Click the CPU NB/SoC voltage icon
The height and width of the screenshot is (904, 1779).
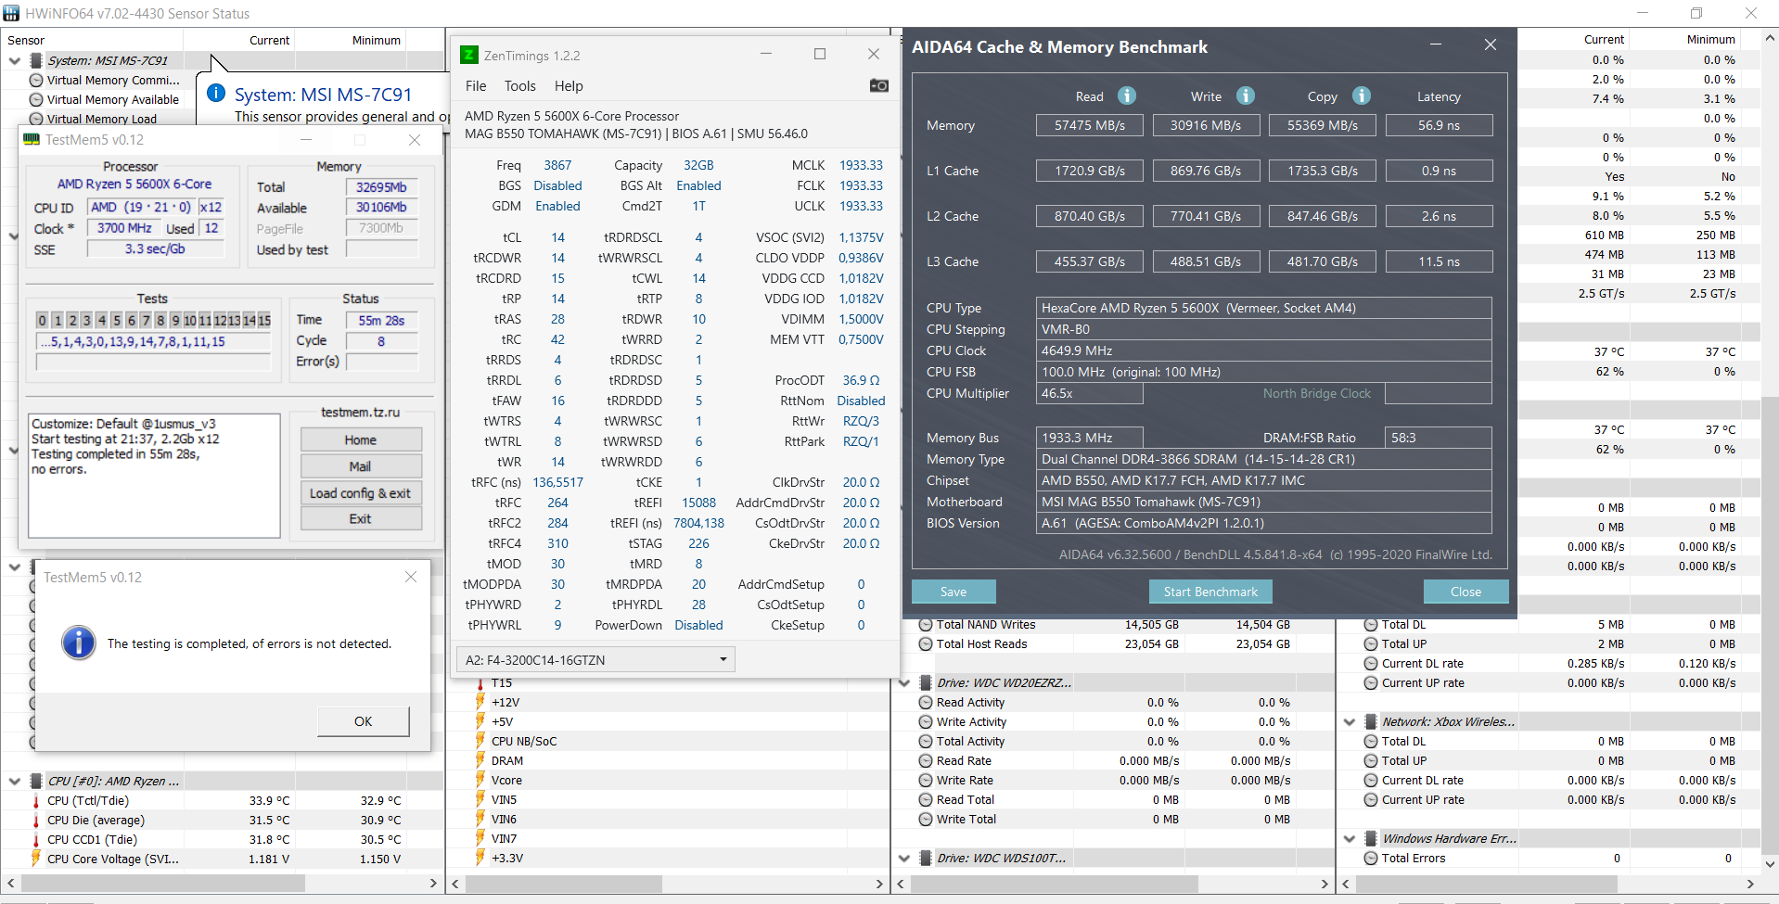point(480,741)
